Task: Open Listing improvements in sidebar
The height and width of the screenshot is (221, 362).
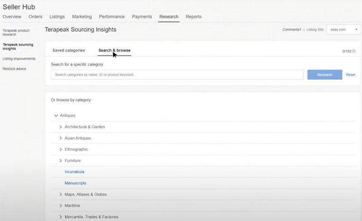Action: point(19,59)
